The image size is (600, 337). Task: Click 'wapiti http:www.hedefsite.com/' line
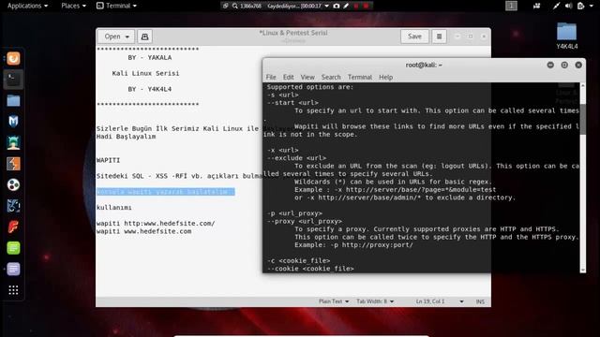coord(156,224)
